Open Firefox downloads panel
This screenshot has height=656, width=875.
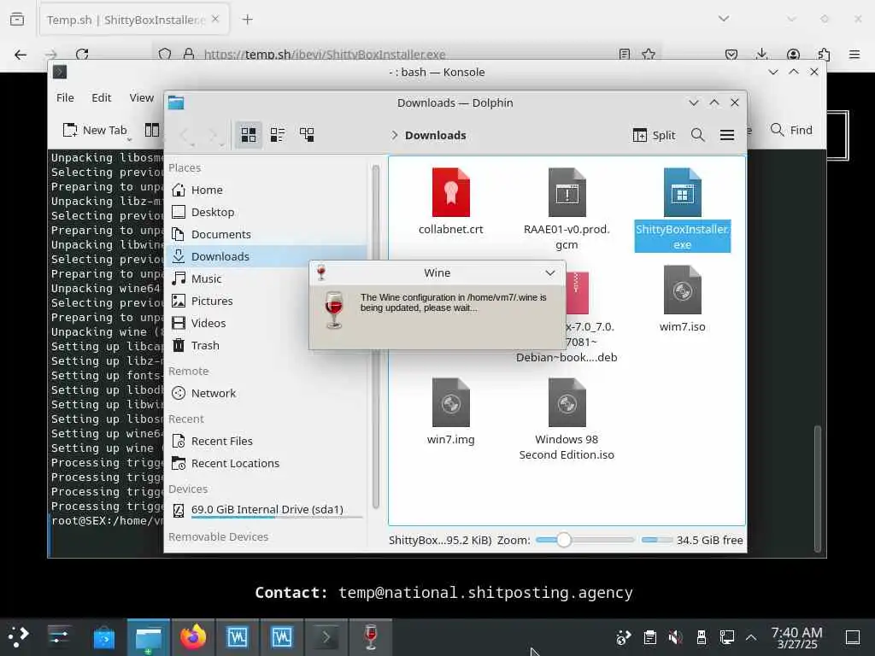coord(761,55)
